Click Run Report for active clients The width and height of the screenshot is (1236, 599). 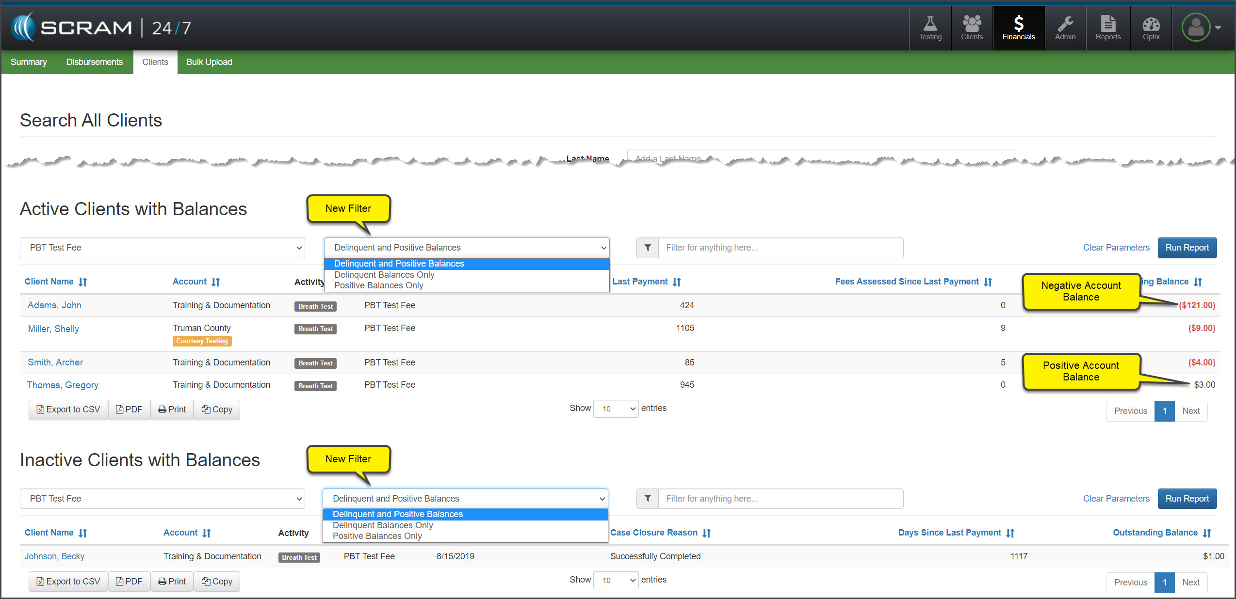click(x=1187, y=248)
